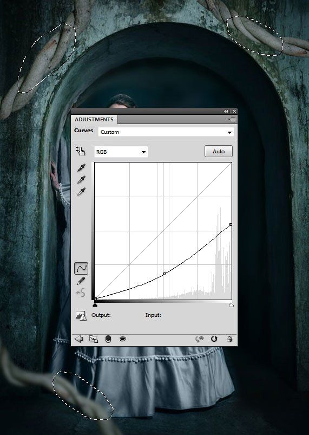Select edit points to modify curve tool

coord(81,268)
